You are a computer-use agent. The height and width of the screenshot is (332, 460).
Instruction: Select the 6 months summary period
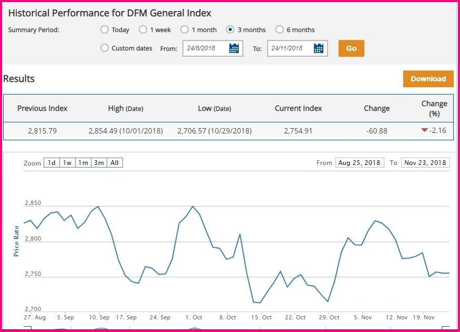point(280,30)
